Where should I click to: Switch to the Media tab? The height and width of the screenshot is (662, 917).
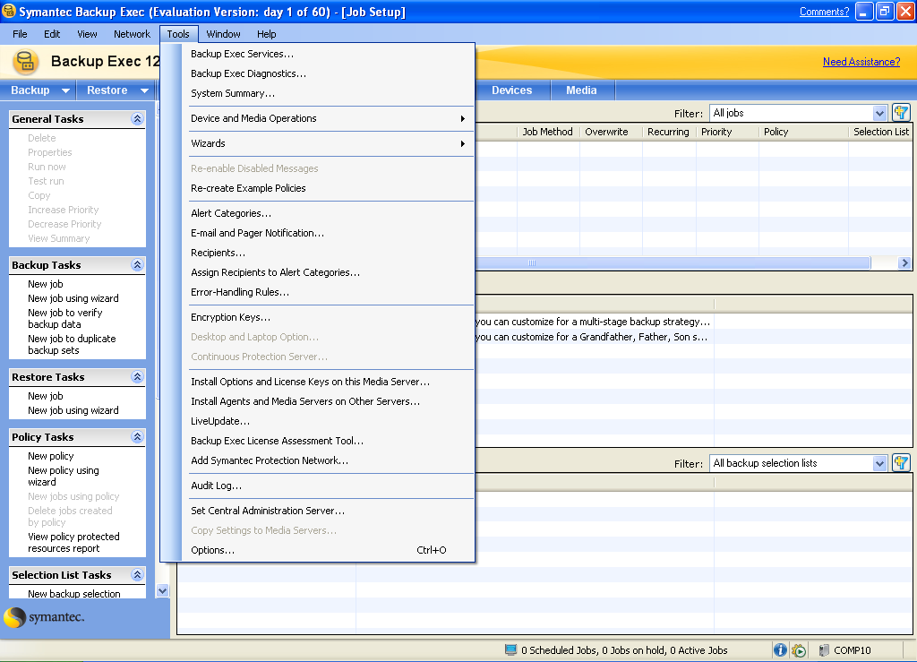[581, 90]
